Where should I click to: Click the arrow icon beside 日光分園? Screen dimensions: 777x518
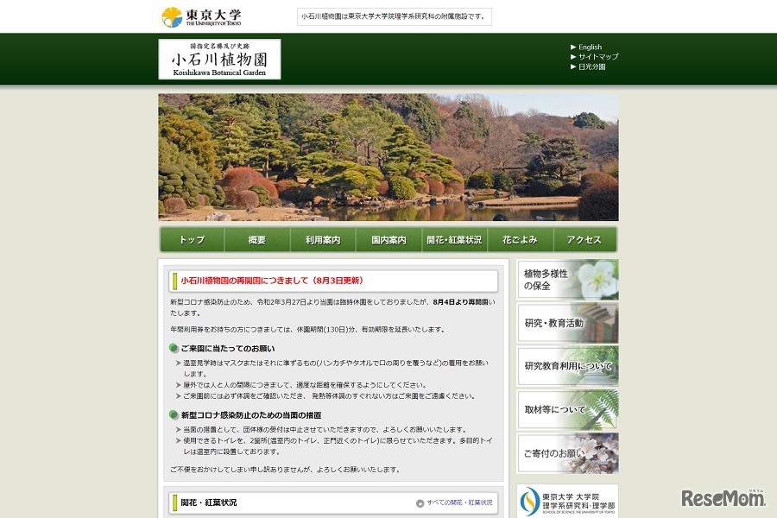(x=573, y=66)
